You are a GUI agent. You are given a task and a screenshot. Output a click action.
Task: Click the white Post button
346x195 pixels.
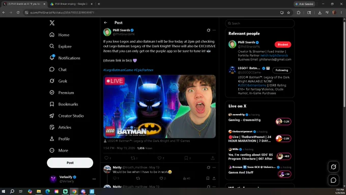point(70,163)
